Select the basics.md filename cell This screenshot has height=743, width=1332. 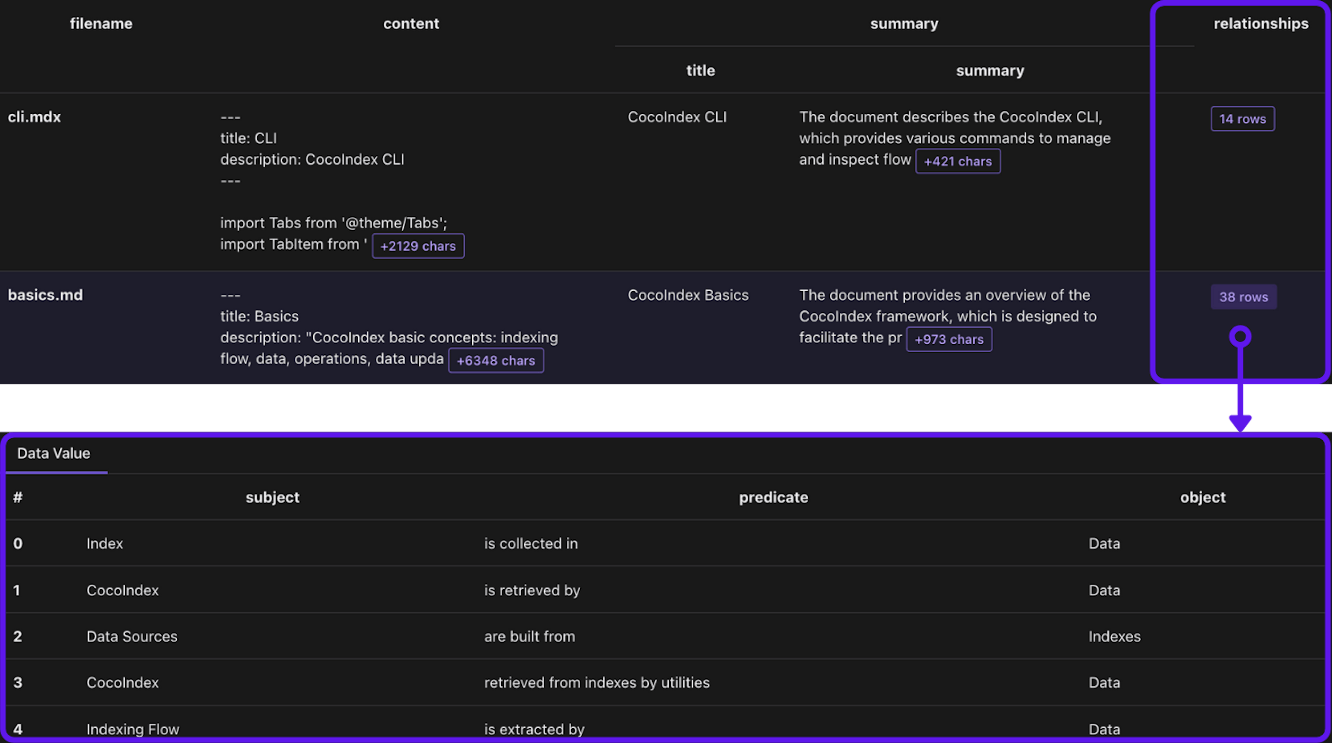click(45, 295)
